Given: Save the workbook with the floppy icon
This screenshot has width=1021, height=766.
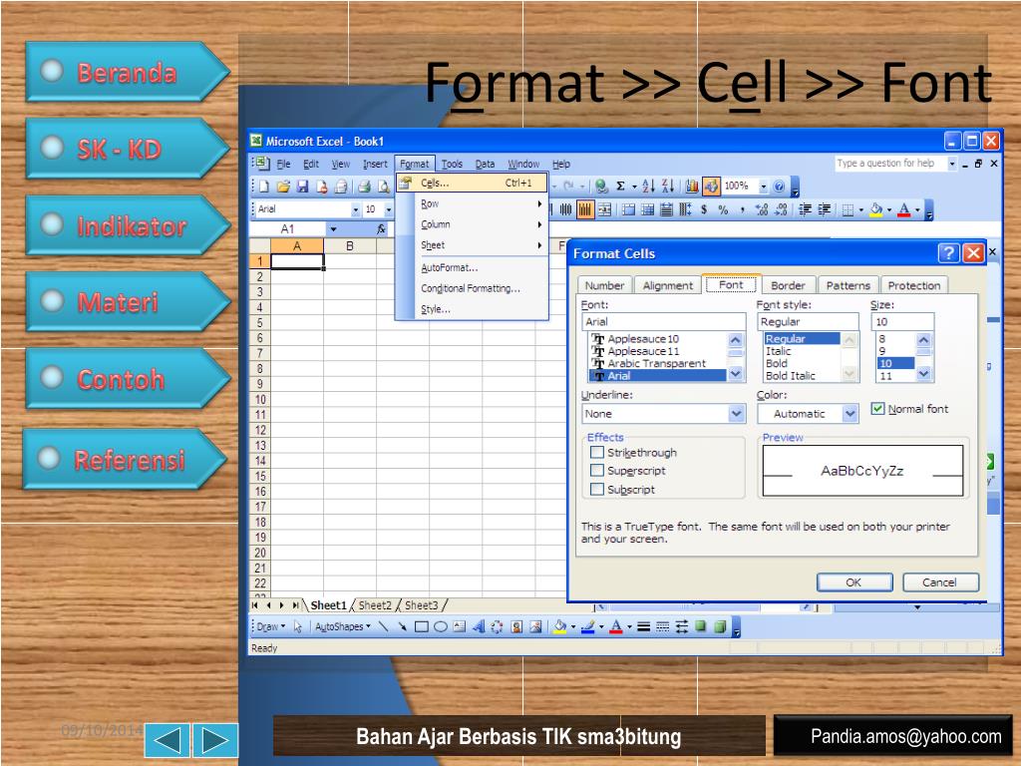Looking at the screenshot, I should [302, 187].
